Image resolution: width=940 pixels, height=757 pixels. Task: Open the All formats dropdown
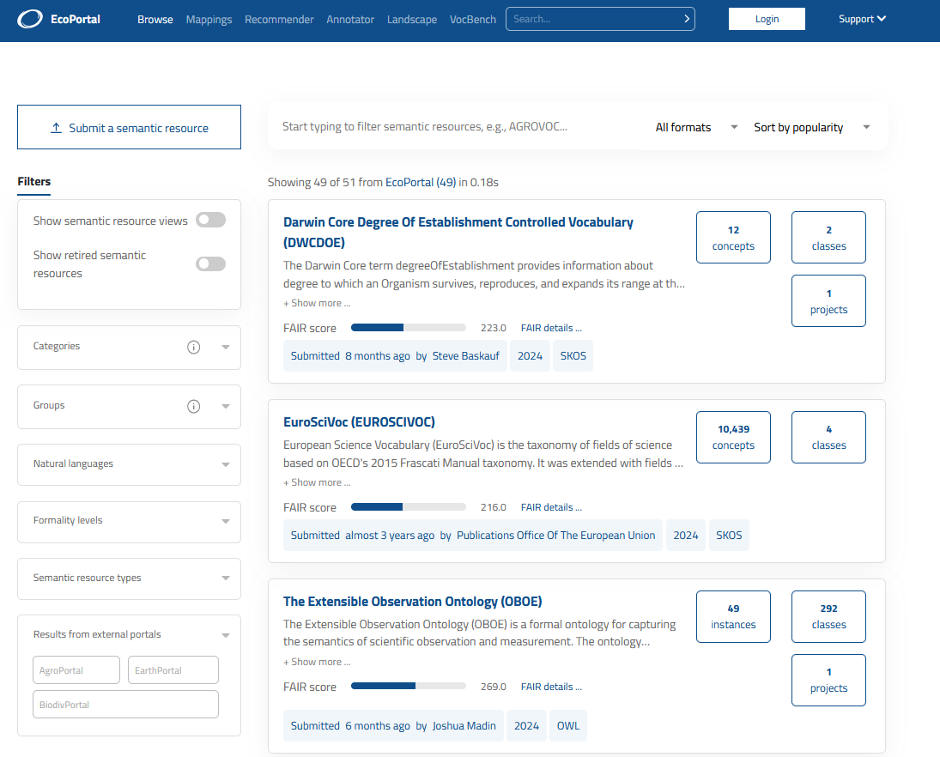(695, 127)
